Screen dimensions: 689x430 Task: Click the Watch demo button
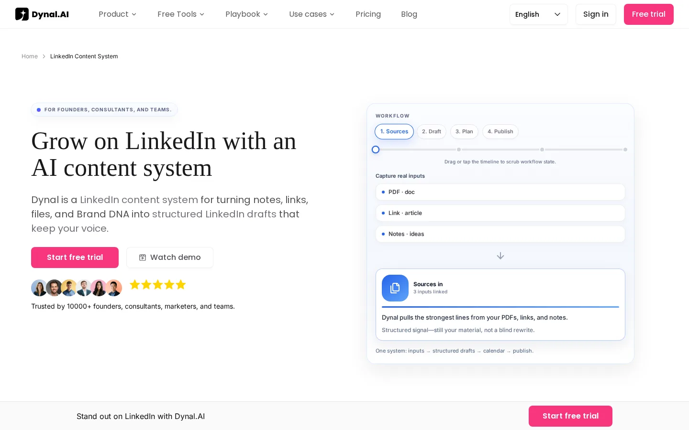170,258
